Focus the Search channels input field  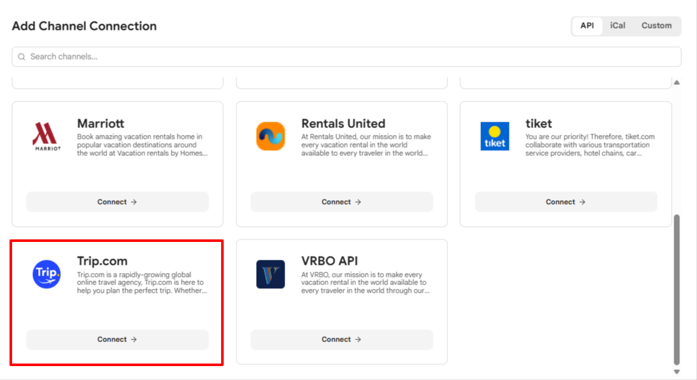click(x=347, y=57)
